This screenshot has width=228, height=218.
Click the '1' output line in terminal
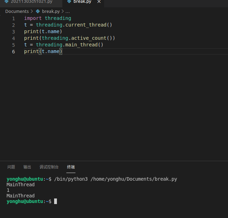coord(8,190)
